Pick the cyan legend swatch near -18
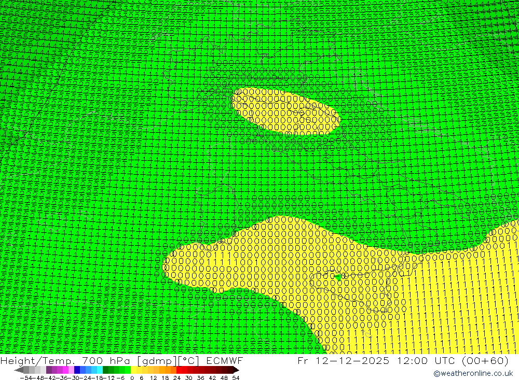The height and width of the screenshot is (380, 519). tap(100, 370)
